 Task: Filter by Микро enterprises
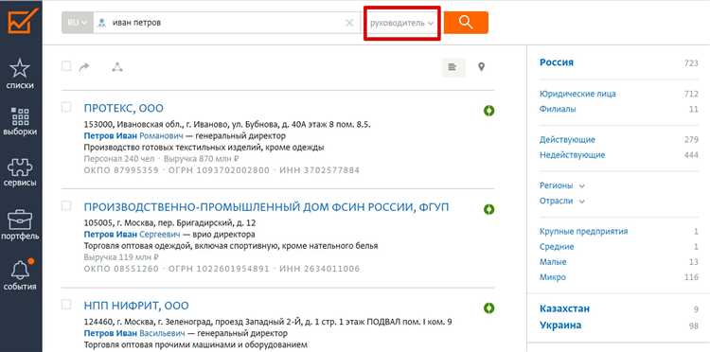[x=553, y=277]
